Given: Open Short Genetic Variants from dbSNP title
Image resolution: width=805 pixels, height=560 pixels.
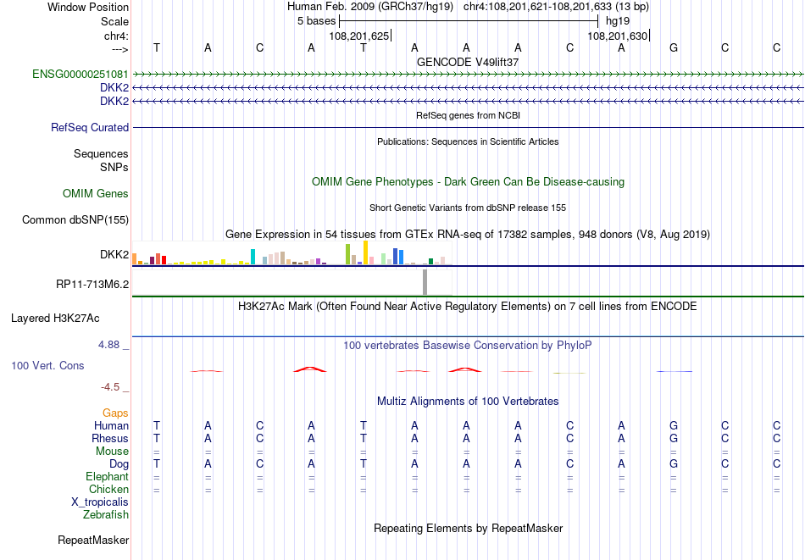Looking at the screenshot, I should (468, 208).
